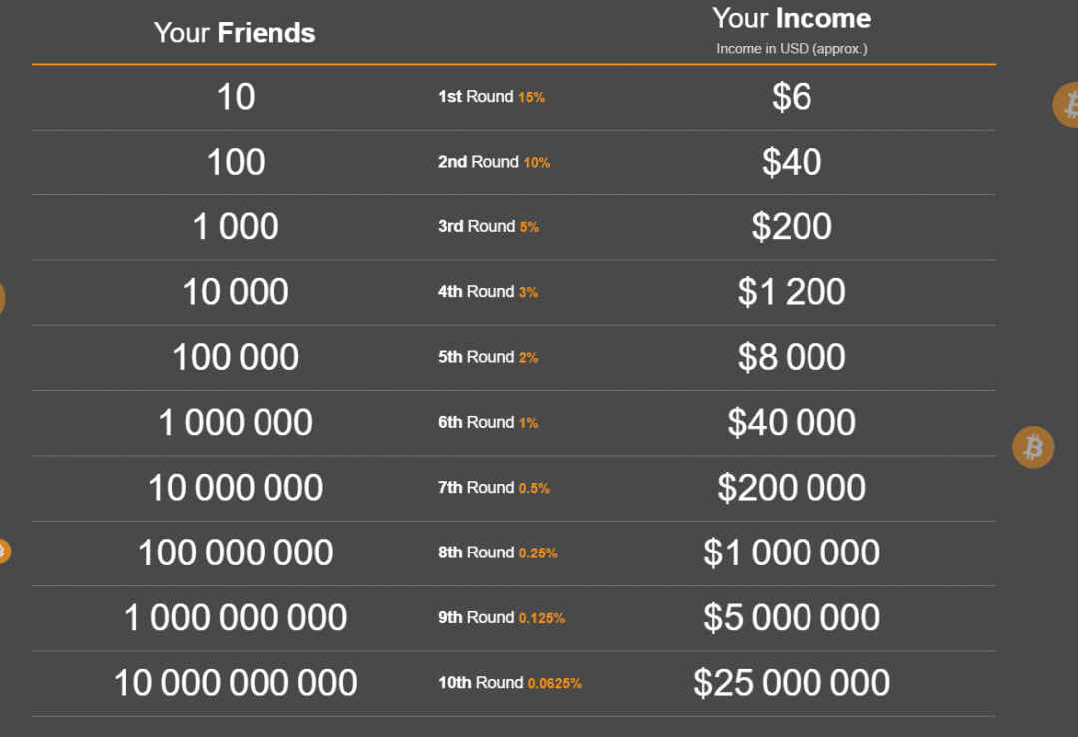
Task: Click the "Your Income" column heading
Action: click(x=792, y=19)
